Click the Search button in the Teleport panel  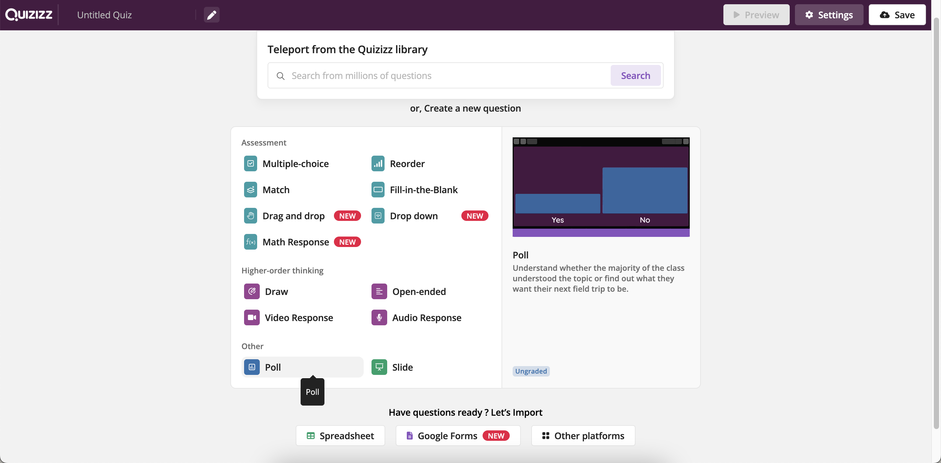(636, 75)
